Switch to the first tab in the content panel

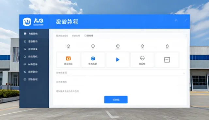coord(62,36)
